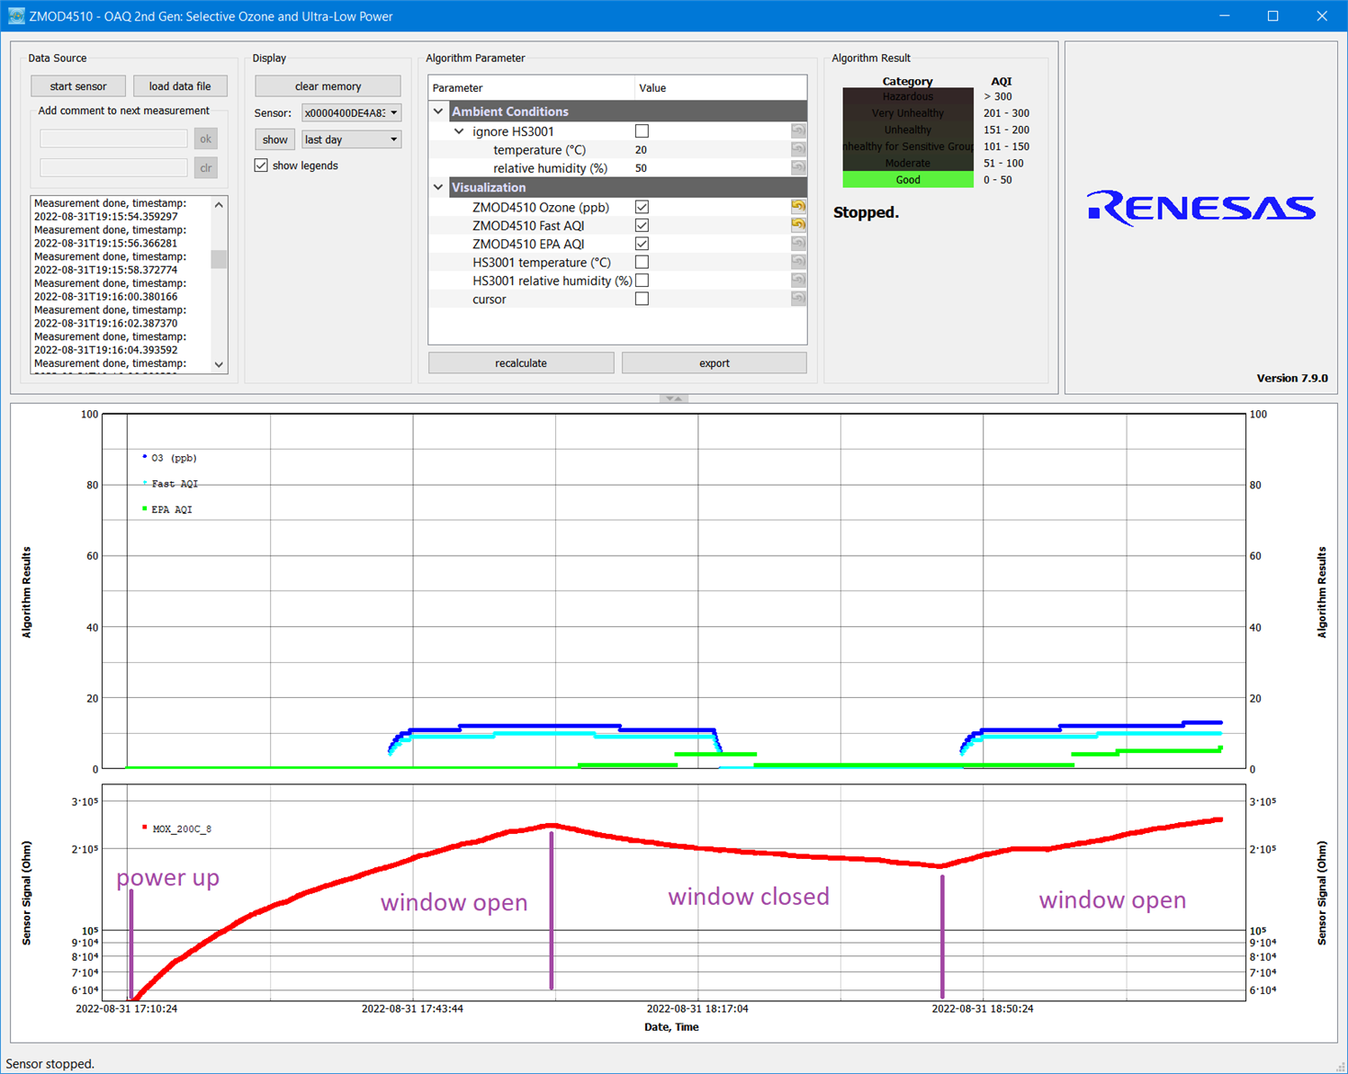Reset the ignore HS3001 parameter icon
1348x1074 pixels.
coord(798,131)
